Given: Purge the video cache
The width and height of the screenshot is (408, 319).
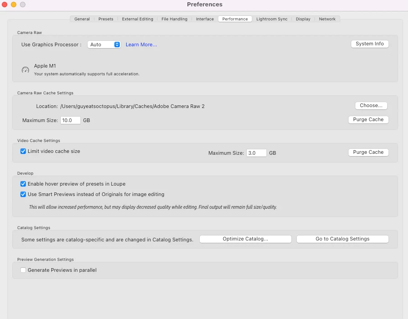Looking at the screenshot, I should (368, 152).
